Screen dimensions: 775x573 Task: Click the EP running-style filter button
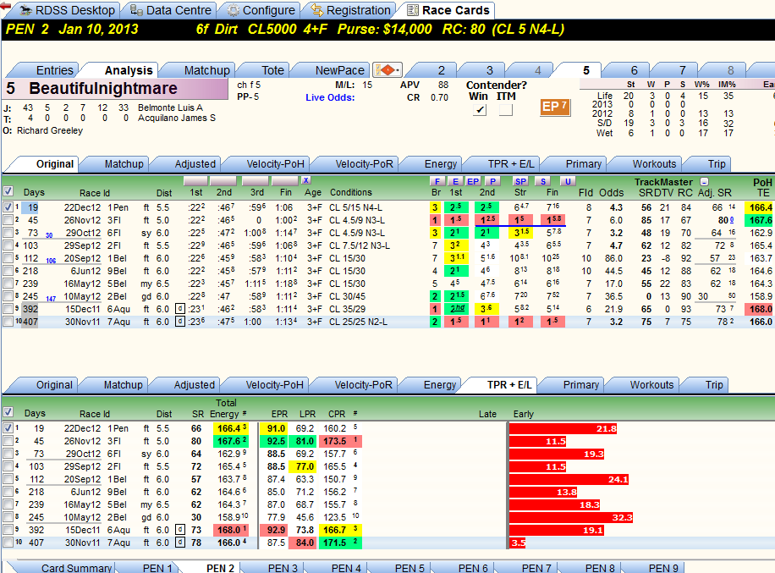tap(473, 181)
